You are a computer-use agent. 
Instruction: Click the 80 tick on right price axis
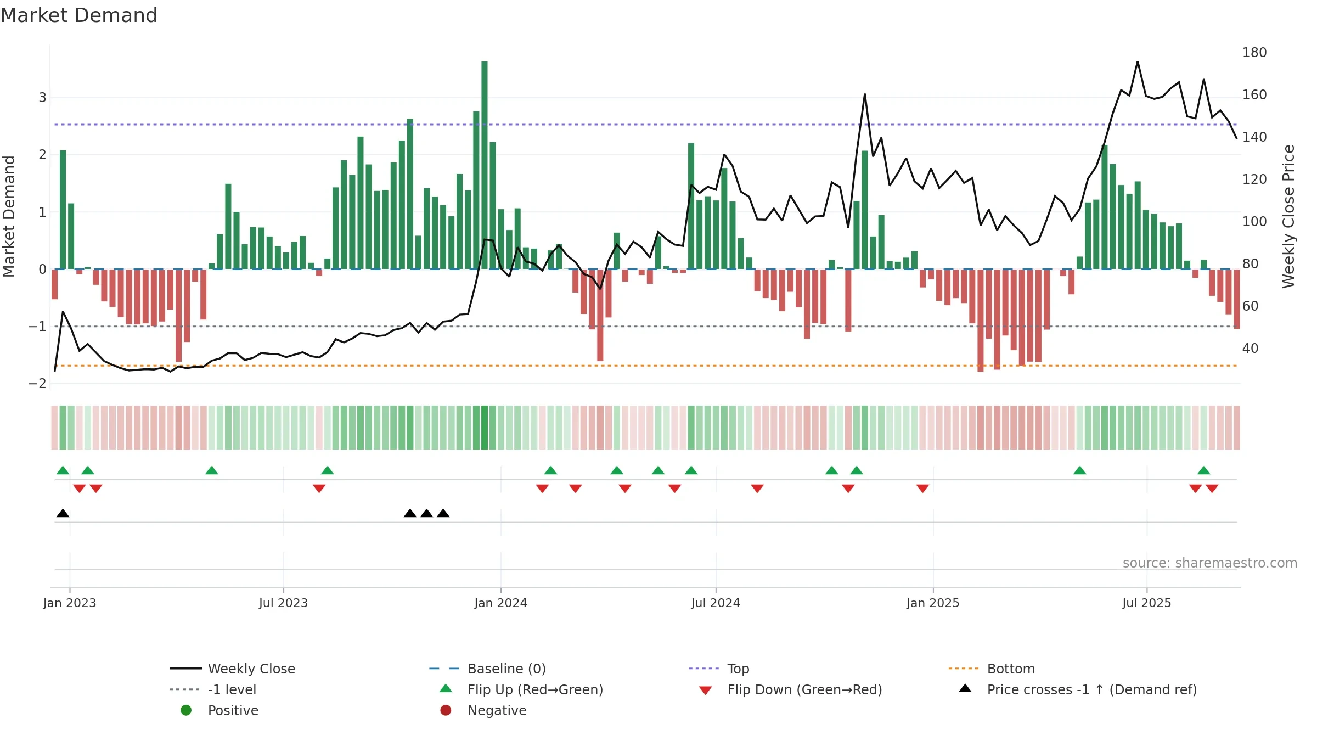pos(1251,264)
